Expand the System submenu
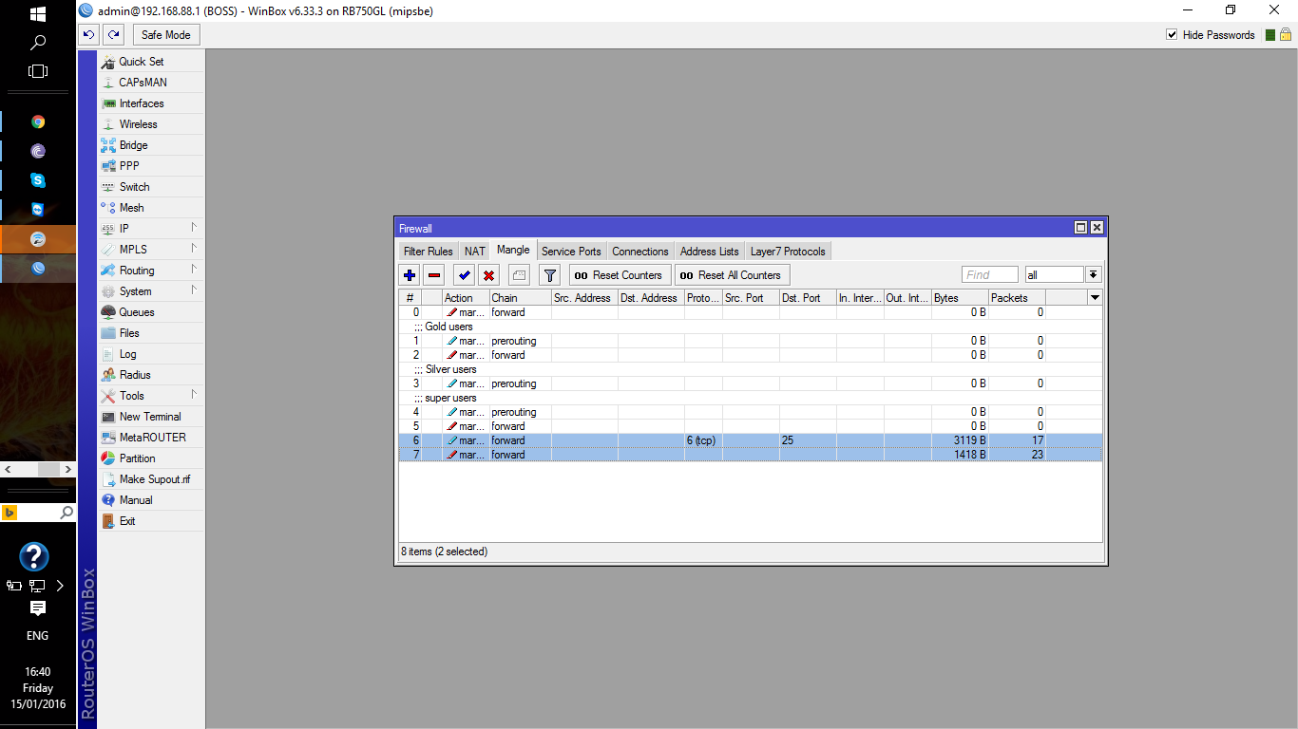Viewport: 1298px width, 729px height. [151, 291]
